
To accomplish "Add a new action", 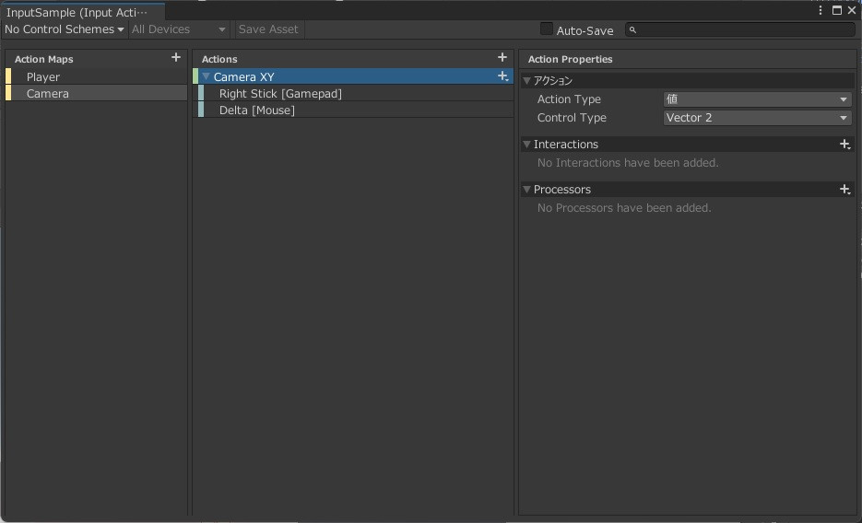I will pyautogui.click(x=502, y=58).
